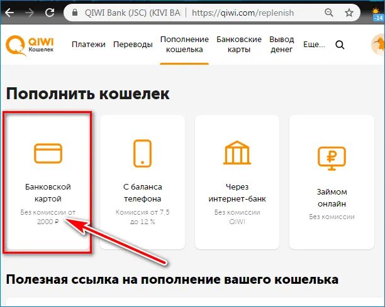The image size is (385, 307).
Task: Click text Без комиссии от 2000 ₽
Action: click(48, 217)
